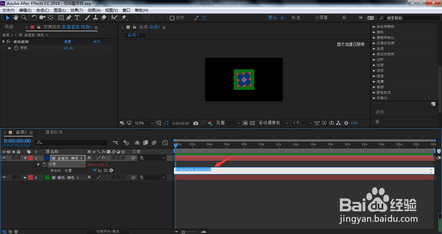
Task: Open the 文件(F) menu
Action: tap(8, 10)
